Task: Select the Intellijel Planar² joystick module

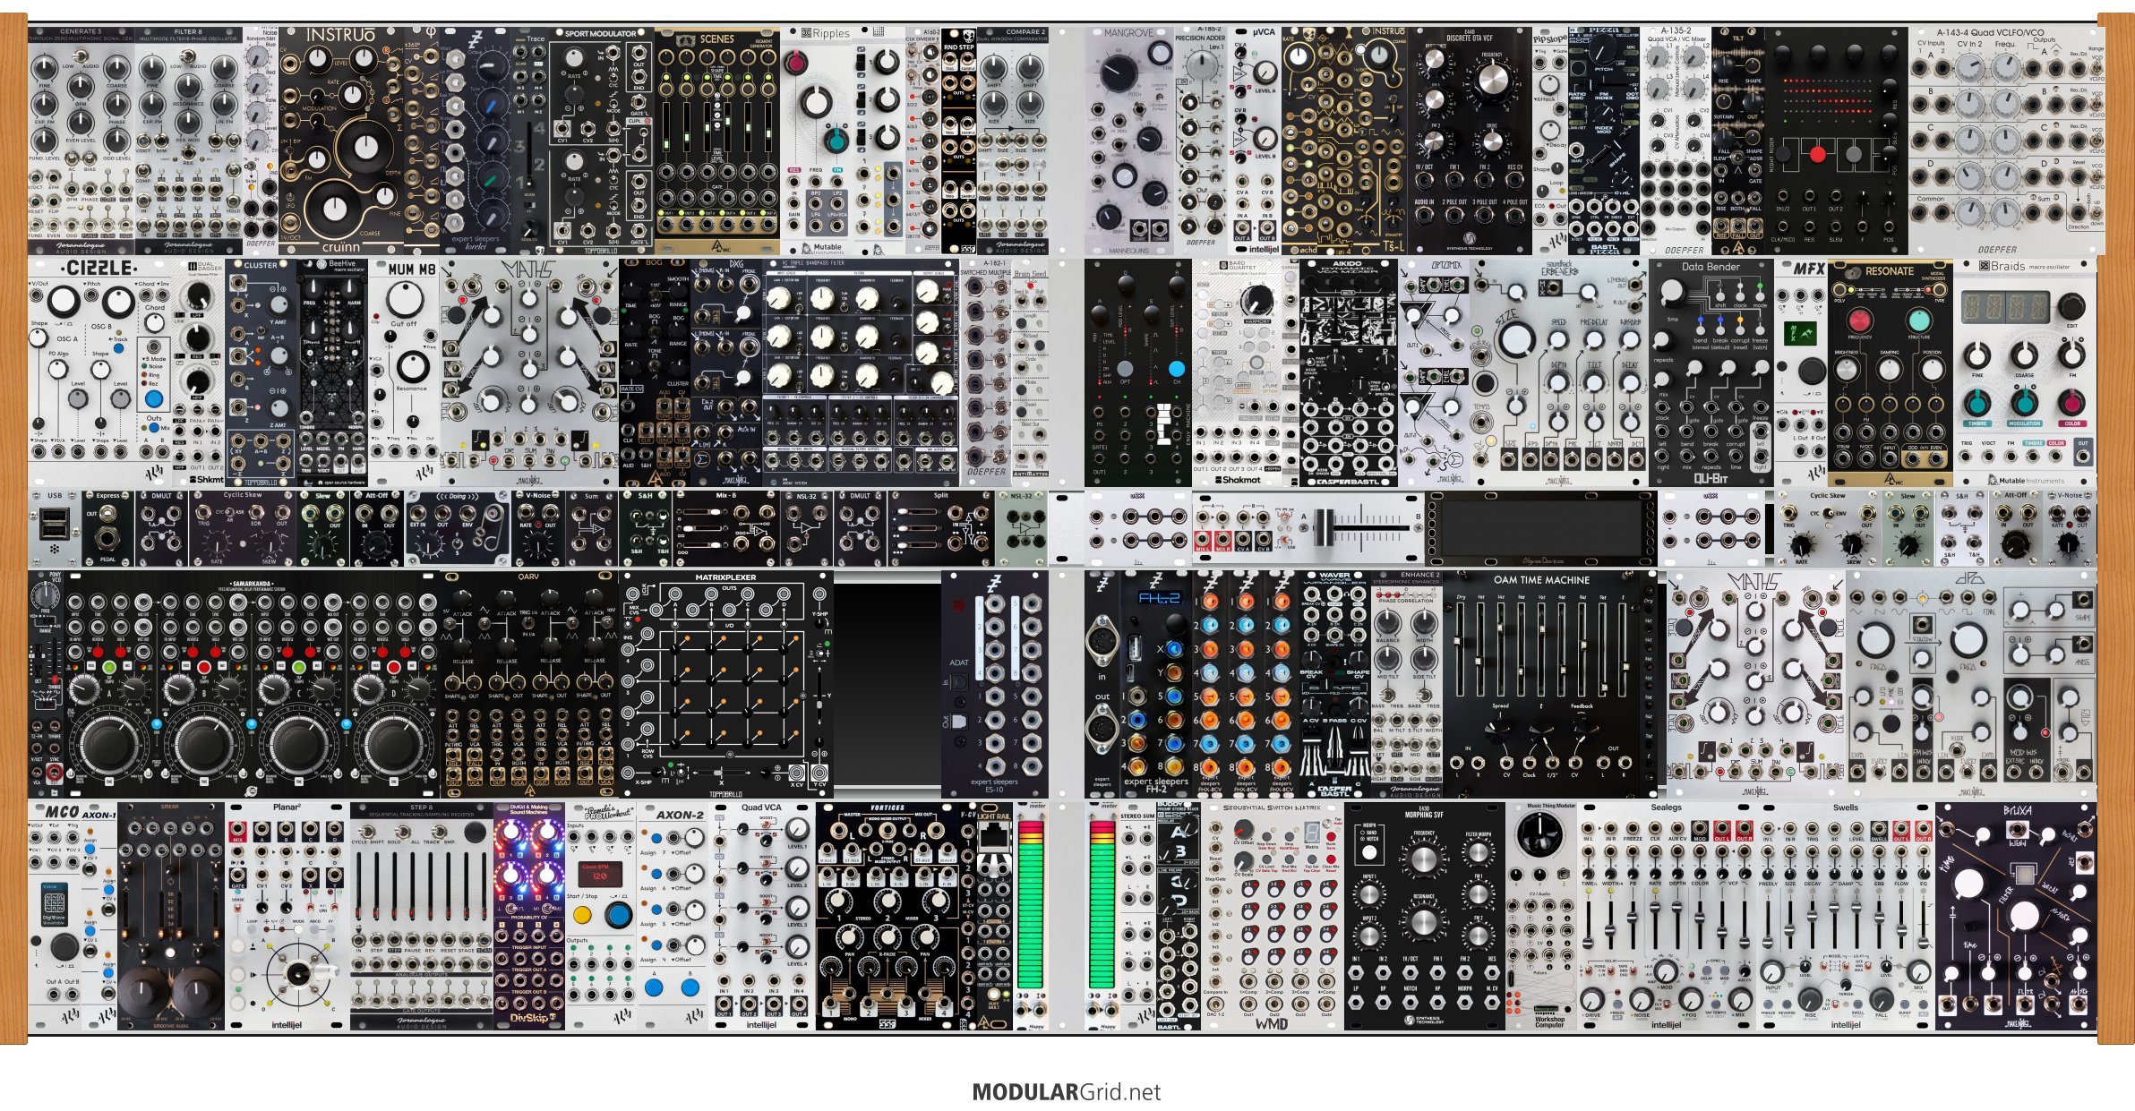Action: click(287, 916)
